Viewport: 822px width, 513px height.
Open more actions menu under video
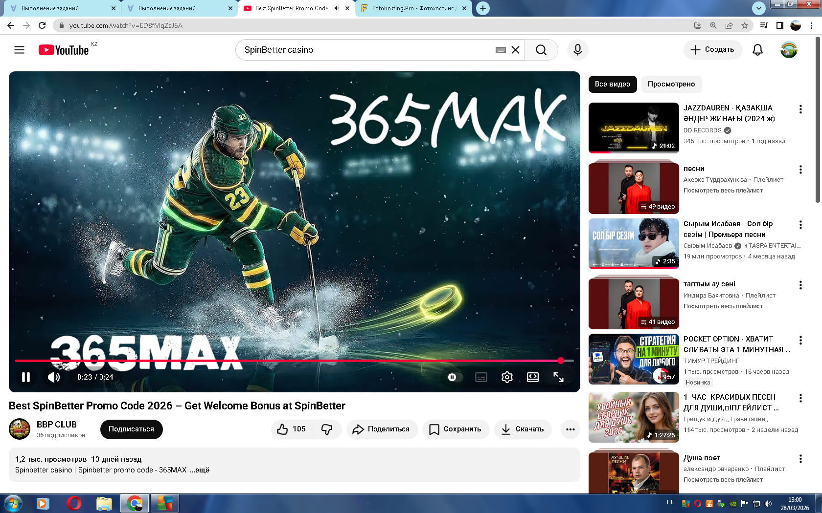click(570, 429)
